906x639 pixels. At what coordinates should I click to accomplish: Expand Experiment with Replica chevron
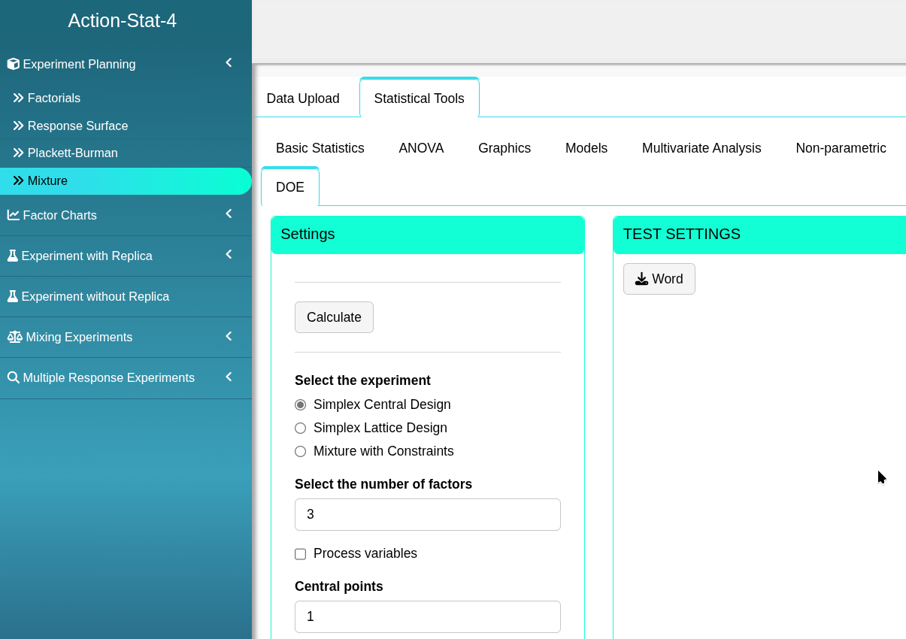click(x=229, y=255)
